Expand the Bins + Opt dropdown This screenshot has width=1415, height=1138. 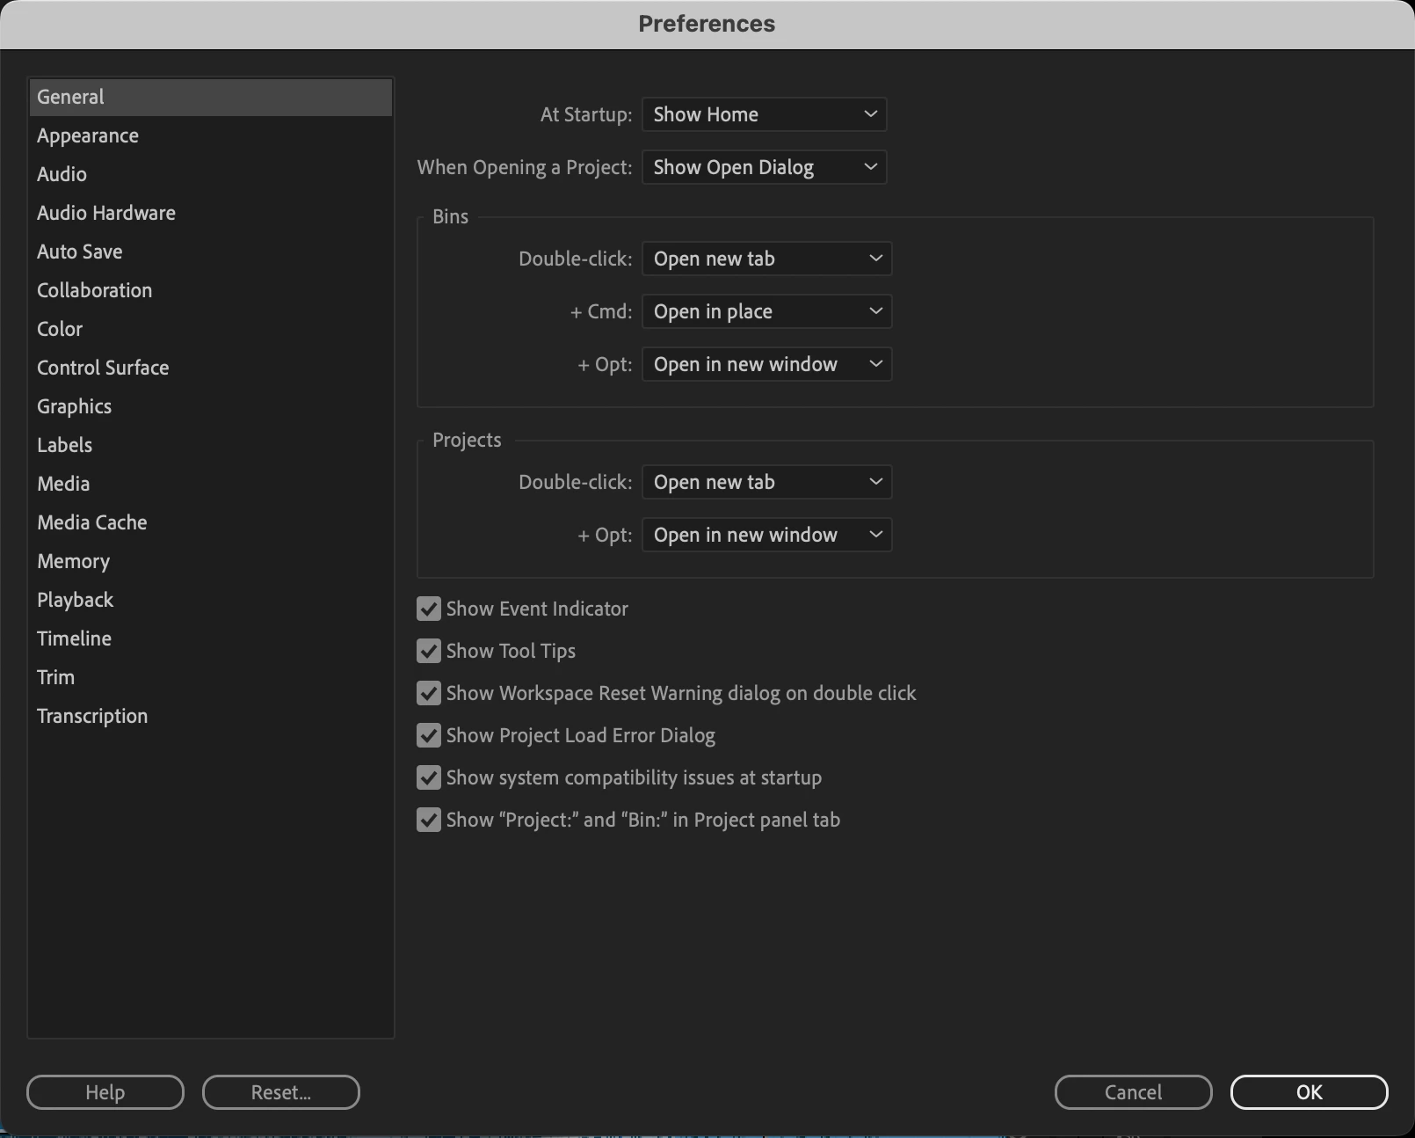(767, 364)
